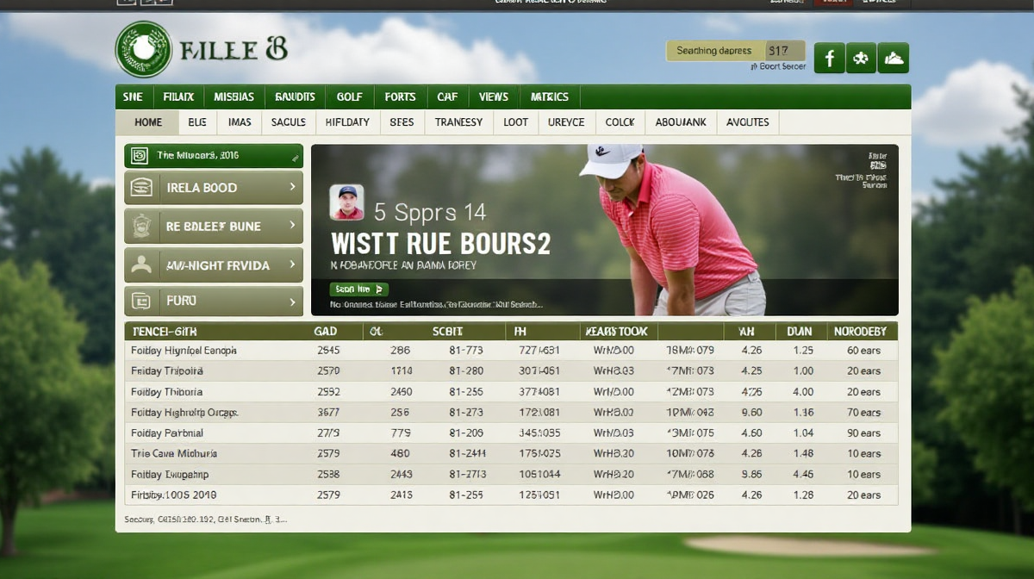Click the crest icon left of RE BDLEEF BUNE
The image size is (1034, 579).
(141, 227)
